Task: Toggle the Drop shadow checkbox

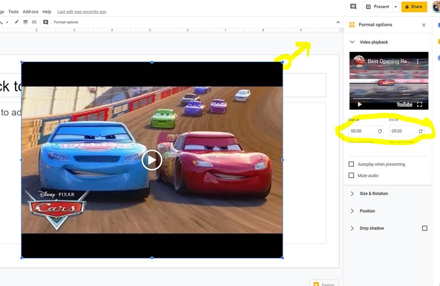Action: pyautogui.click(x=424, y=228)
